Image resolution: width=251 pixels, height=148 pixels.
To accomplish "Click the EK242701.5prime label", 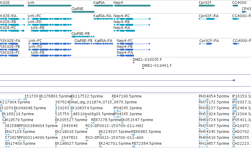I will 115,144.
